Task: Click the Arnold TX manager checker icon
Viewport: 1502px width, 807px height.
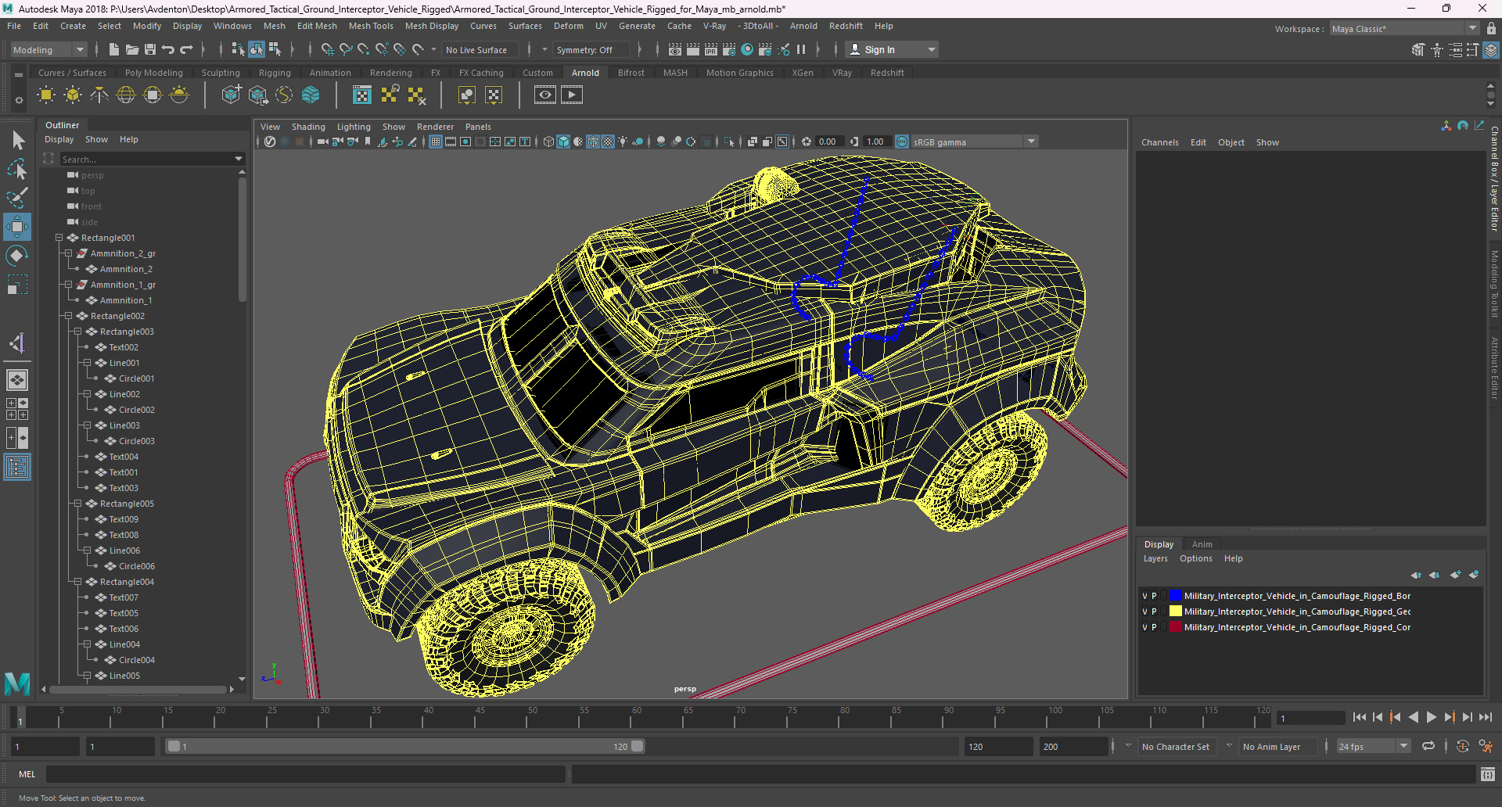Action: point(362,95)
